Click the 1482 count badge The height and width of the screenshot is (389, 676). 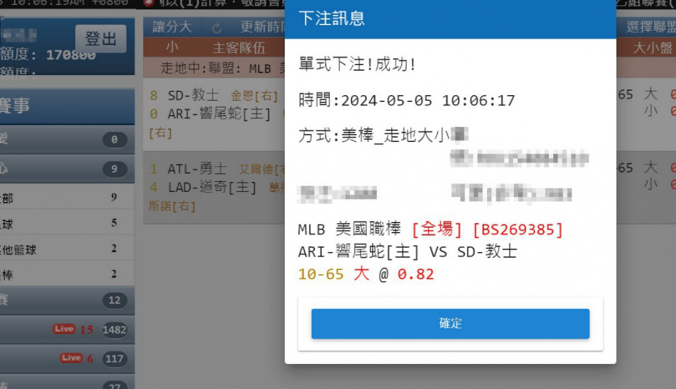tap(115, 330)
